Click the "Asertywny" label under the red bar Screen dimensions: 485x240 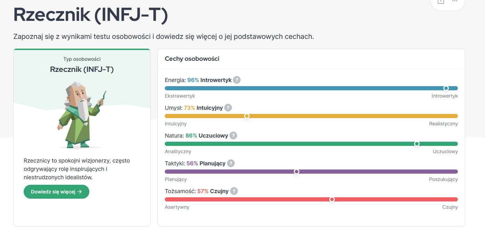[x=177, y=207]
